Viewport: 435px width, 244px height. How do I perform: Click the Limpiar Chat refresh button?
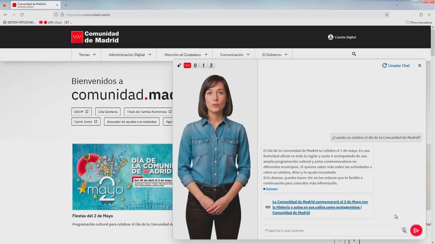[x=396, y=65]
